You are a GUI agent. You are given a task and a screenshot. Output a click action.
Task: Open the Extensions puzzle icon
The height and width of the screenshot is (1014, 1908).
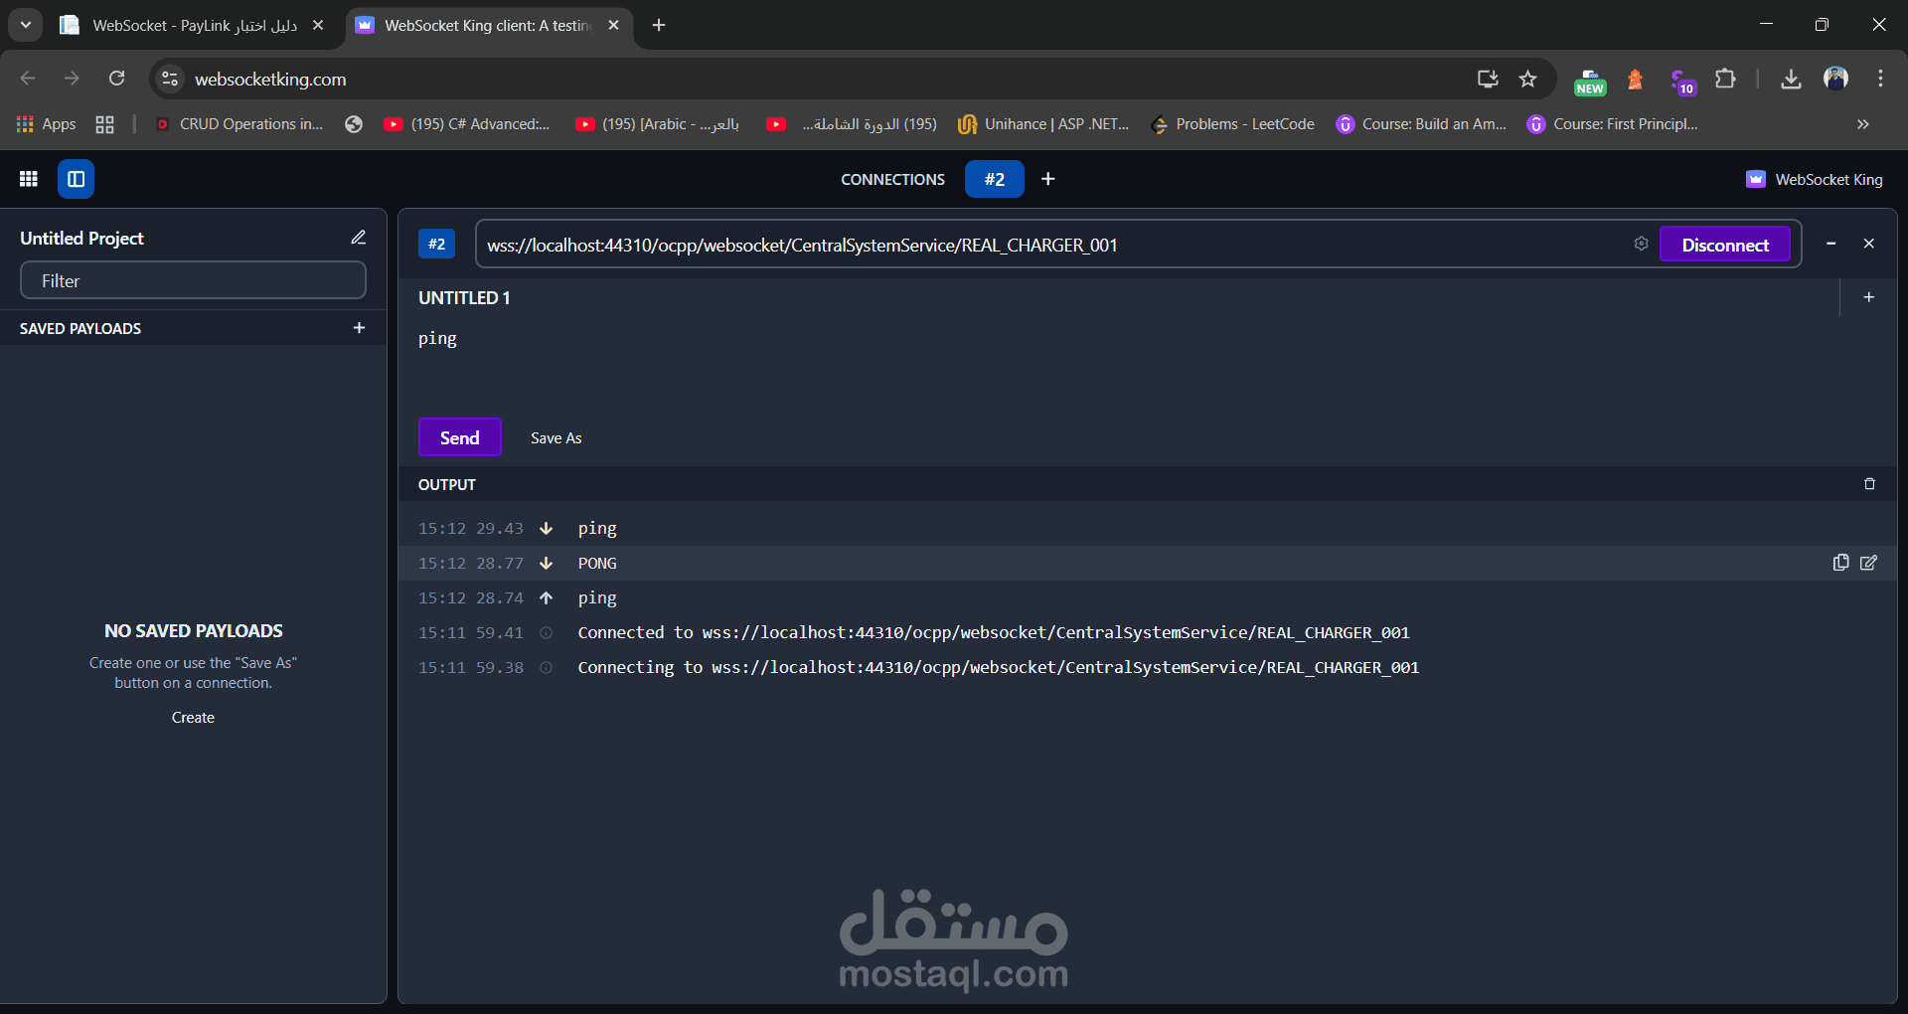(1726, 79)
